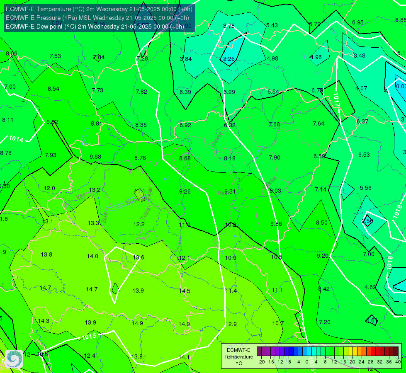Click the 8.42 temperature value
Screen dimensions: 406x373
324,289
